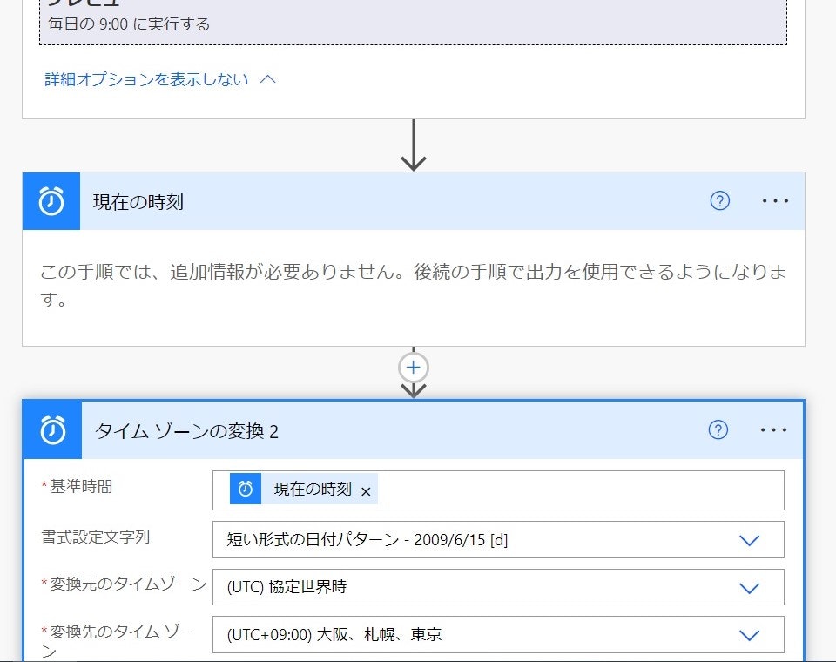Image resolution: width=836 pixels, height=662 pixels.
Task: Collapse with 詳細オプションを表示しない link
Action: pos(146,79)
